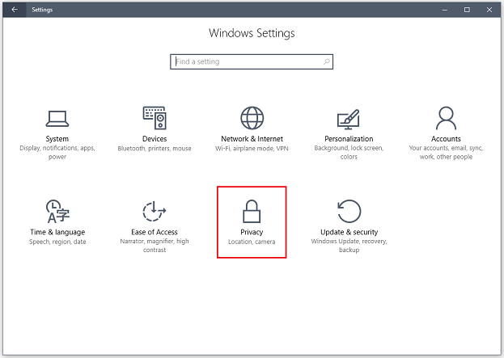Click the Update & security circular arrow icon
Image resolution: width=504 pixels, height=358 pixels.
[349, 211]
